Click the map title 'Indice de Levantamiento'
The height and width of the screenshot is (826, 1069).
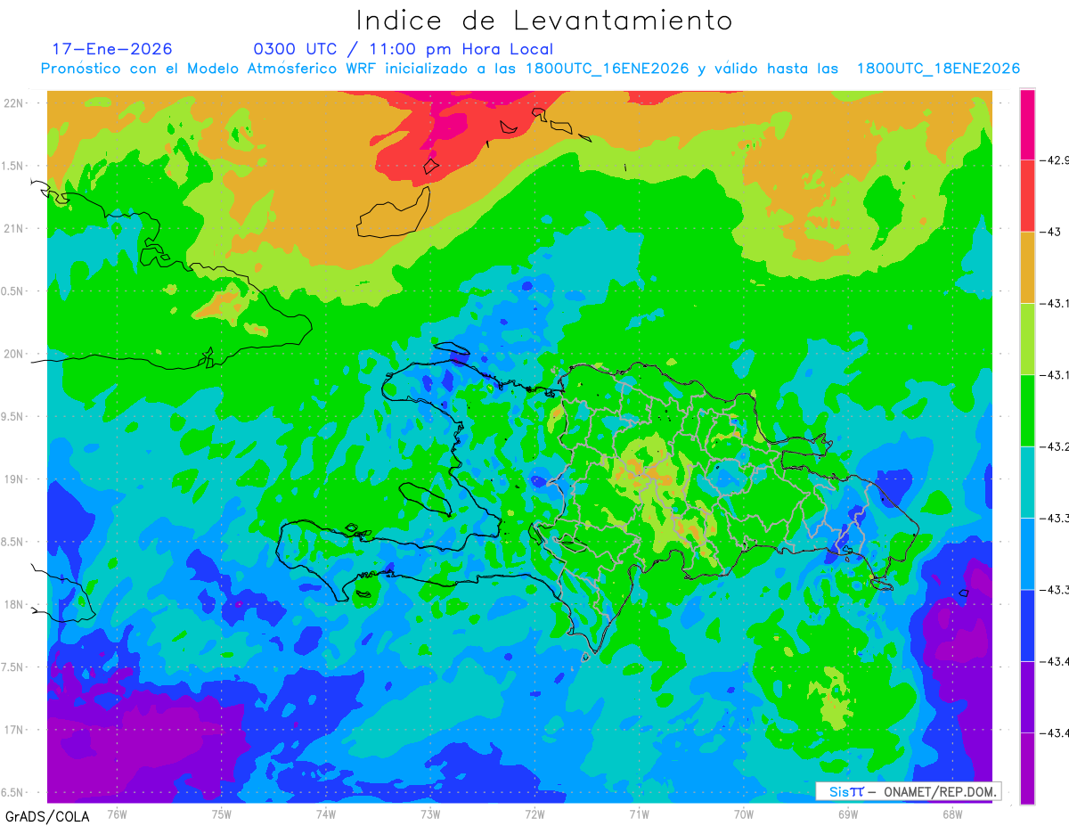(x=544, y=20)
